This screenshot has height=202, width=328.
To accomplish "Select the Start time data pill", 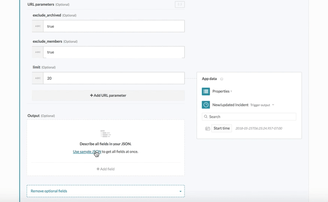I will 222,128.
